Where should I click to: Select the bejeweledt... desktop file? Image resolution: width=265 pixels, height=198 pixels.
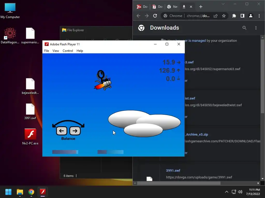point(30,86)
